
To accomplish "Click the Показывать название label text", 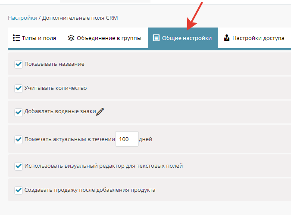I will tap(54, 64).
